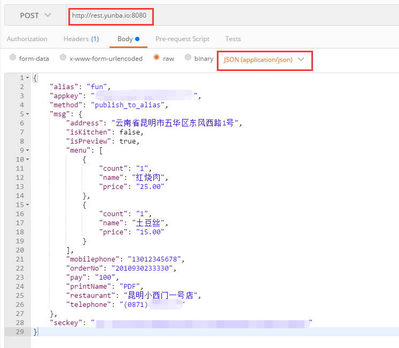Click the request URL input field
Image resolution: width=399 pixels, height=348 pixels.
[233, 15]
